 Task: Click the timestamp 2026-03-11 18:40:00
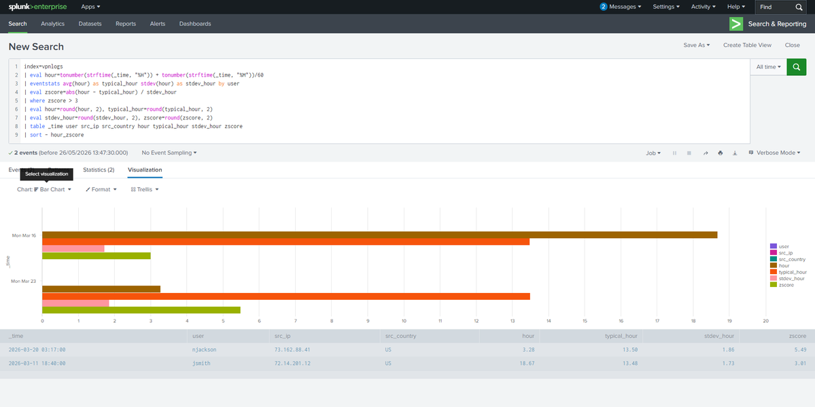37,364
